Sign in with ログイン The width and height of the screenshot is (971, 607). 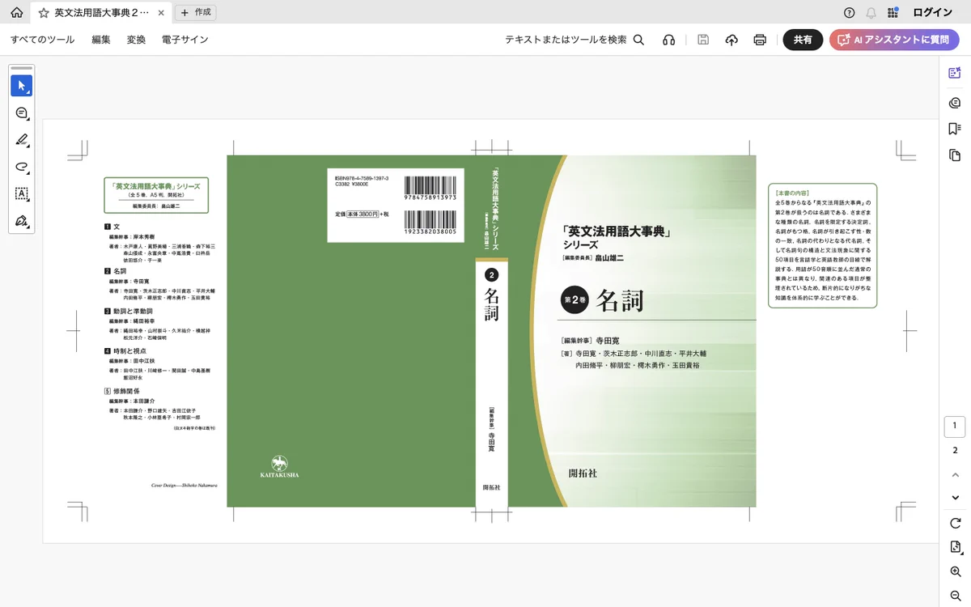point(933,13)
